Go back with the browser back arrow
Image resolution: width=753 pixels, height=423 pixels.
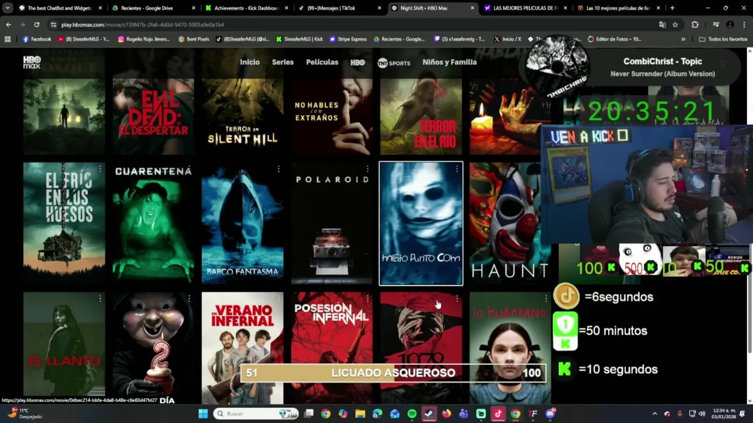[x=8, y=25]
